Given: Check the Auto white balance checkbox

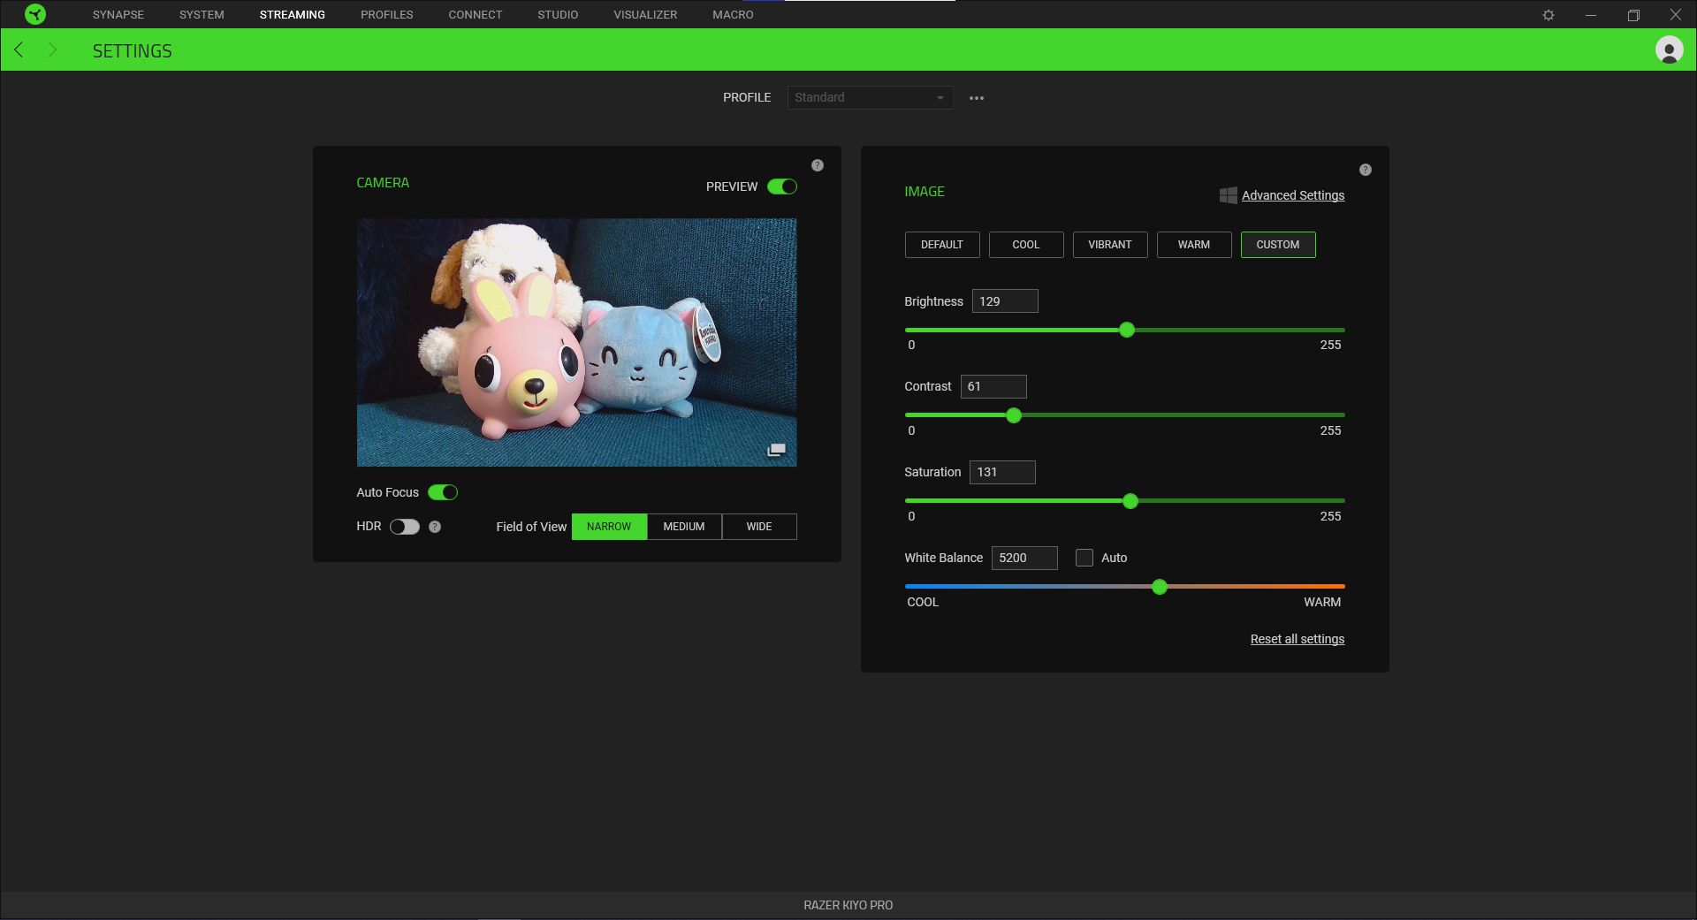Looking at the screenshot, I should (1084, 558).
